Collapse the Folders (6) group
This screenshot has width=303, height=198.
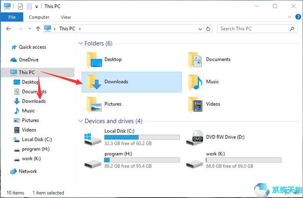tap(80, 43)
